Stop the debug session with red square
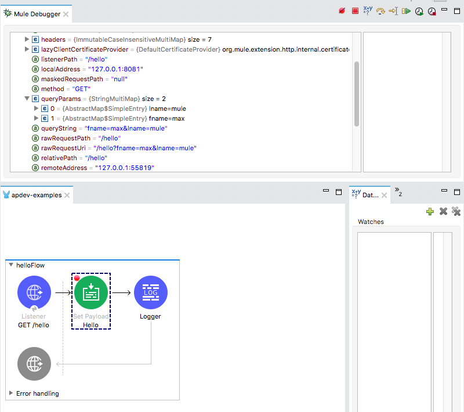Screen dimensions: 464x412 (355, 11)
